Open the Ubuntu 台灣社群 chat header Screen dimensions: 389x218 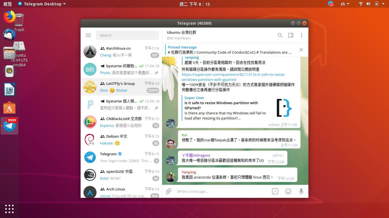click(181, 32)
